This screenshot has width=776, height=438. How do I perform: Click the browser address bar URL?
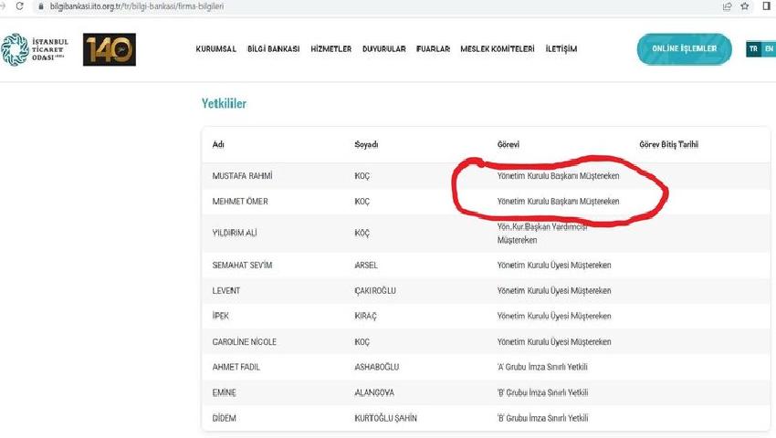(137, 6)
